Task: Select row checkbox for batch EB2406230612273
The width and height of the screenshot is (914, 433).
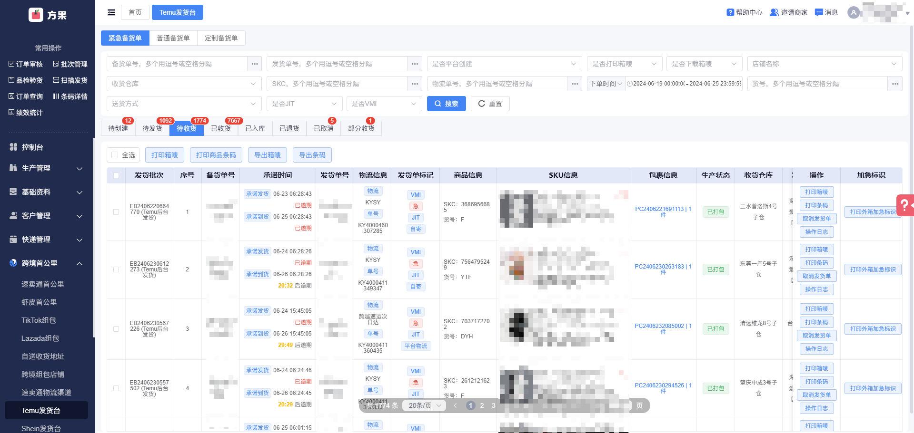Action: [x=116, y=269]
